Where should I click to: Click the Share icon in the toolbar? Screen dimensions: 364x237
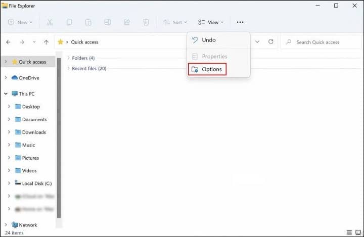pos(127,22)
